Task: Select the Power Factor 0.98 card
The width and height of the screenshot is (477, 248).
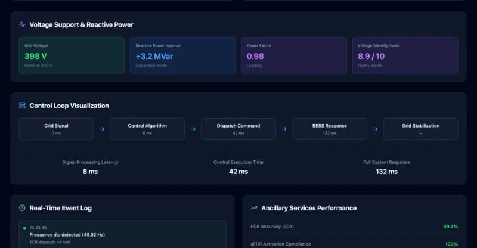Action: [294, 55]
